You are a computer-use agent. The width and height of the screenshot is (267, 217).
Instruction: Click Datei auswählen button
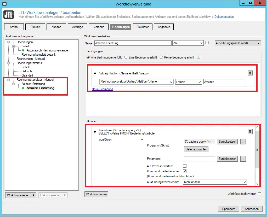click(196, 149)
